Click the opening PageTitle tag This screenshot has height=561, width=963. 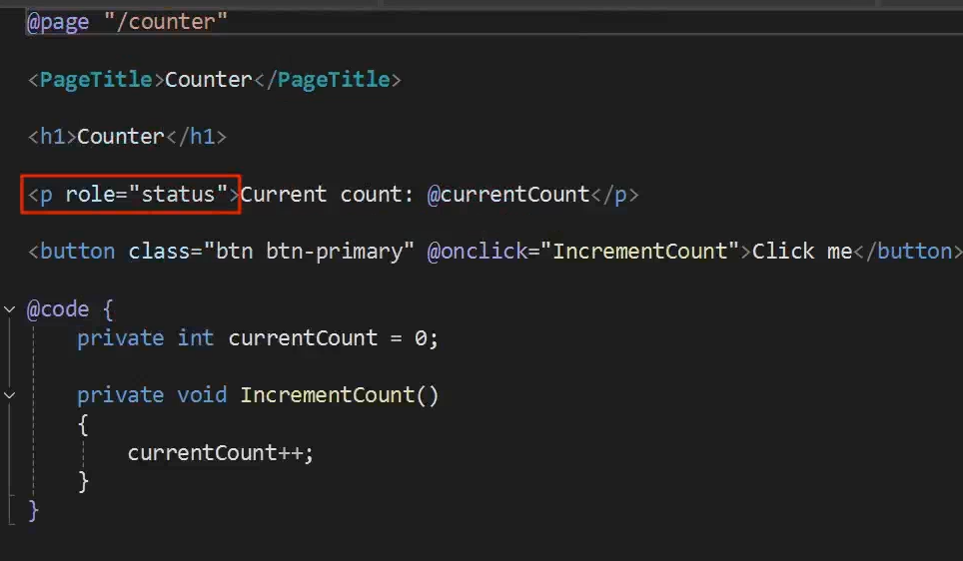[97, 80]
